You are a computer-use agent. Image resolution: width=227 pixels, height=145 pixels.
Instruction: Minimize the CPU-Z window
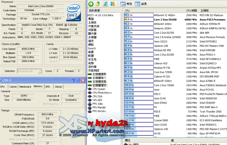coord(72,80)
